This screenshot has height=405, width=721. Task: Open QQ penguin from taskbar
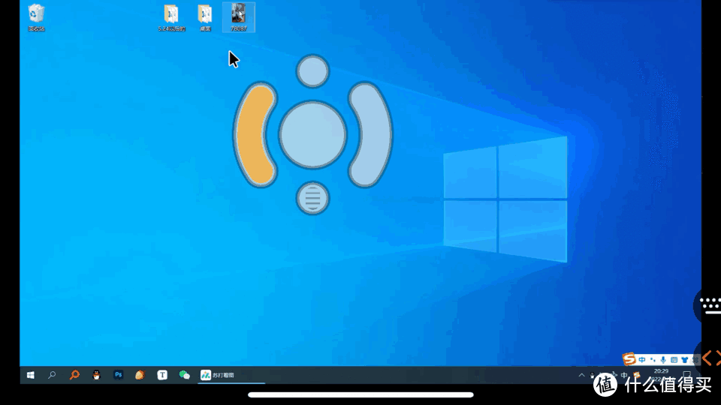pos(96,375)
